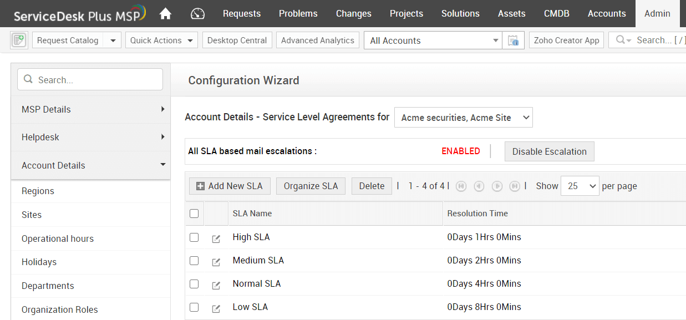The image size is (686, 320).
Task: Click the new request icon in toolbar
Action: pyautogui.click(x=19, y=40)
